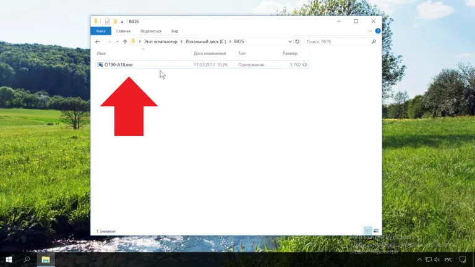Open Explorer help question mark

(378, 31)
